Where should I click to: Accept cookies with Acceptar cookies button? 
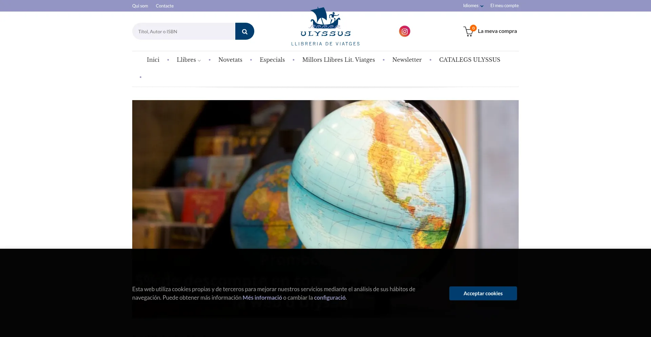pos(483,293)
